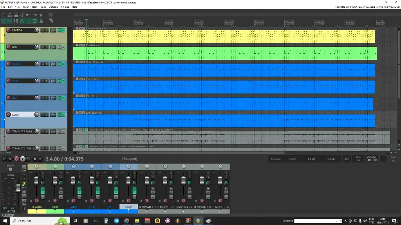Image resolution: width=401 pixels, height=225 pixels.
Task: Arm record on BOX track
Action: coord(9,47)
